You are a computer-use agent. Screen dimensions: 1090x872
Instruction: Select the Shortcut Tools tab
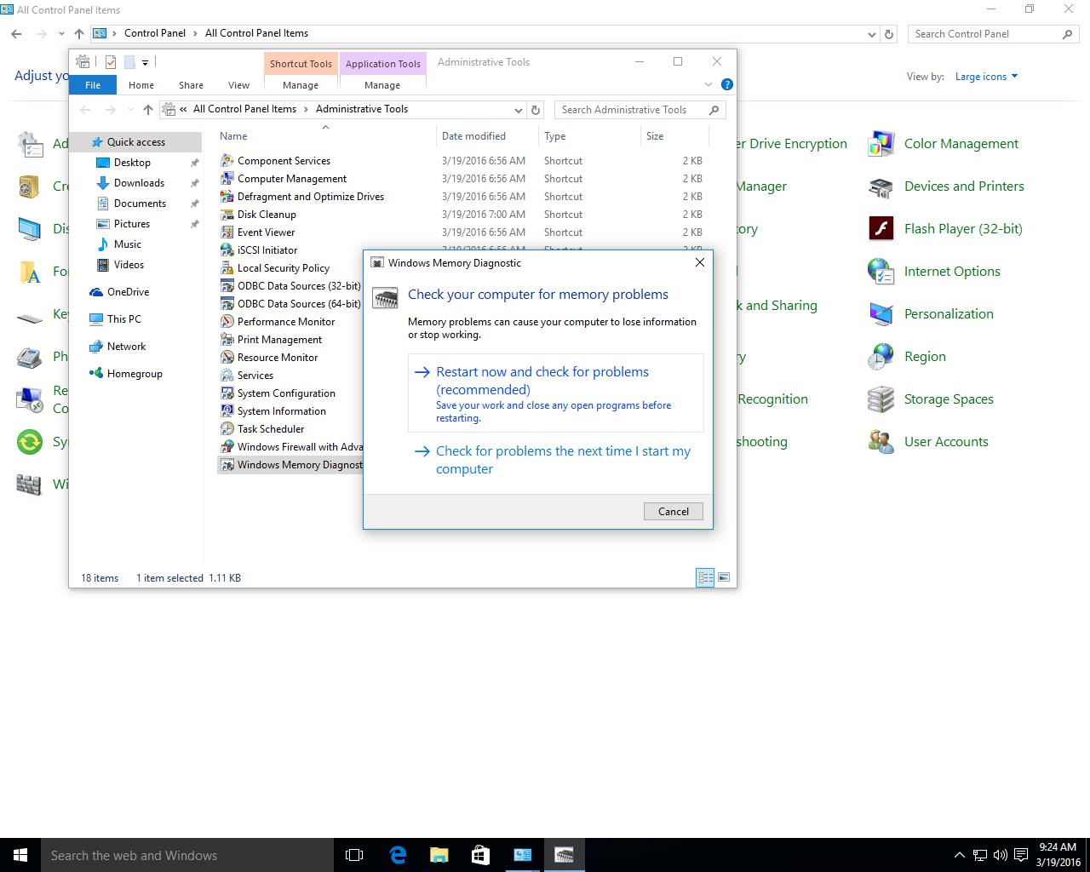(301, 64)
